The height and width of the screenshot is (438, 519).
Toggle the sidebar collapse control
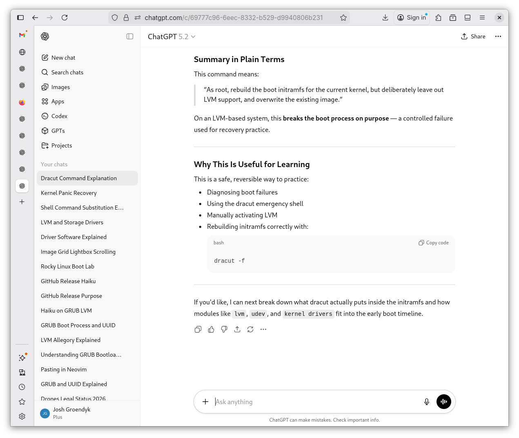130,36
